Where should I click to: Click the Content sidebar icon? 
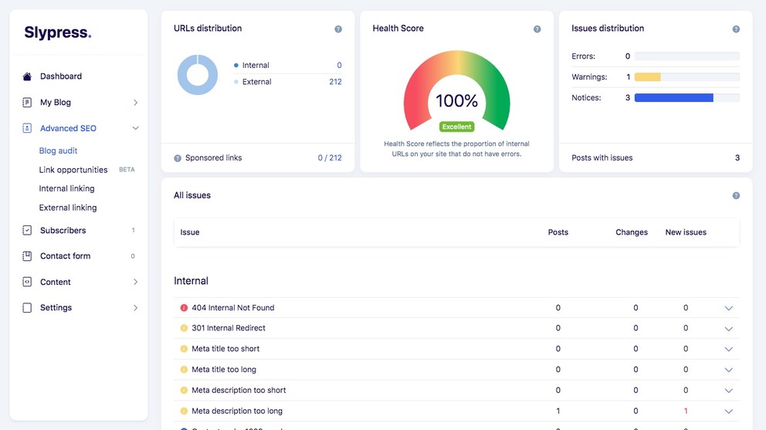pos(27,282)
